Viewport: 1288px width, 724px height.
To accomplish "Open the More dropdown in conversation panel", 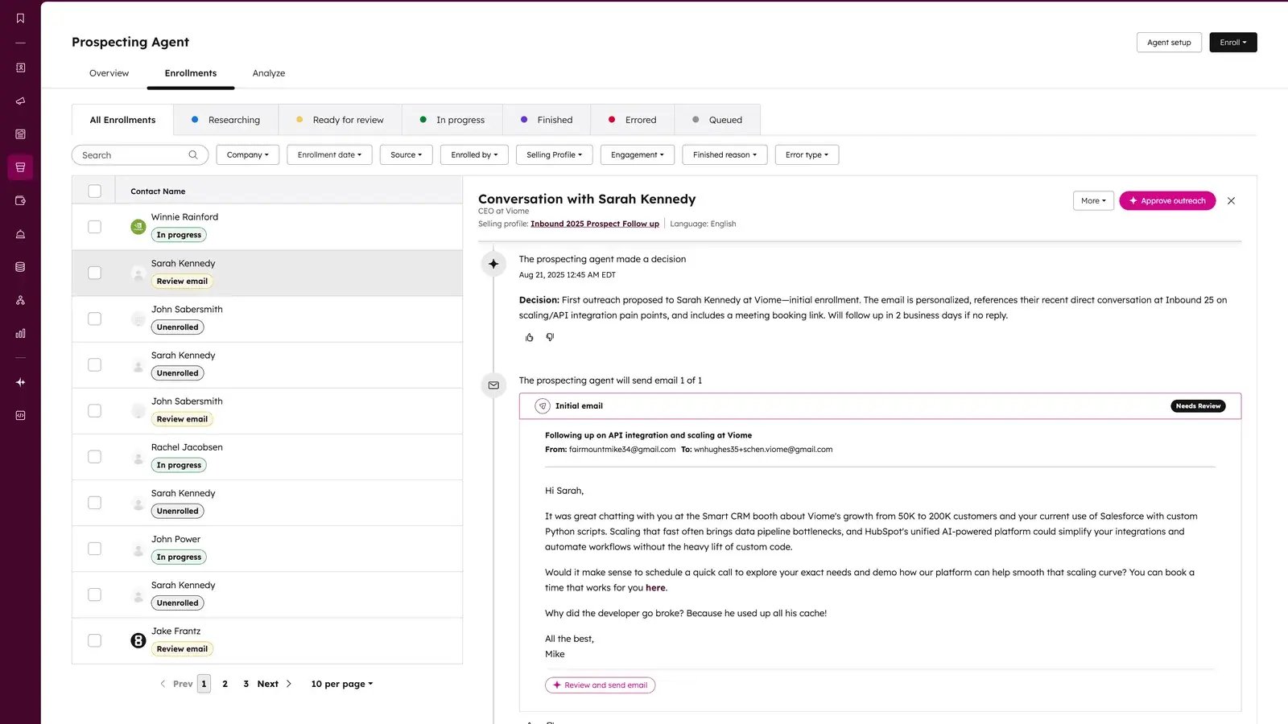I will [1093, 201].
